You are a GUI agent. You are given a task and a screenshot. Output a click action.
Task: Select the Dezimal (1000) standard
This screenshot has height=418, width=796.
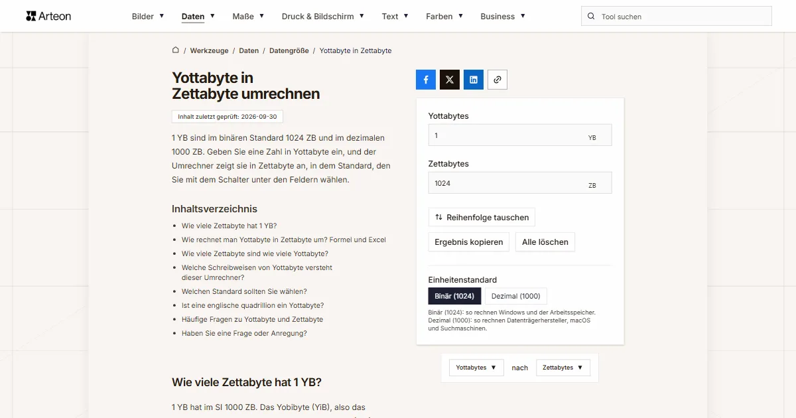click(516, 296)
